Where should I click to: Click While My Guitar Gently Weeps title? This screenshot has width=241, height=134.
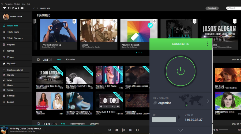click(25, 129)
